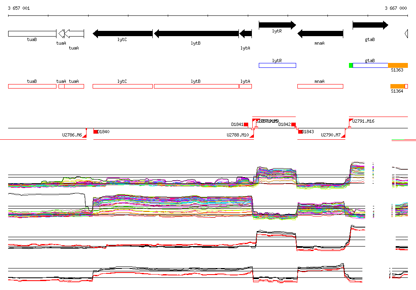This screenshot has height=290, width=416.
Task: Select the black gtaB gene arrow
Action: (x=370, y=25)
